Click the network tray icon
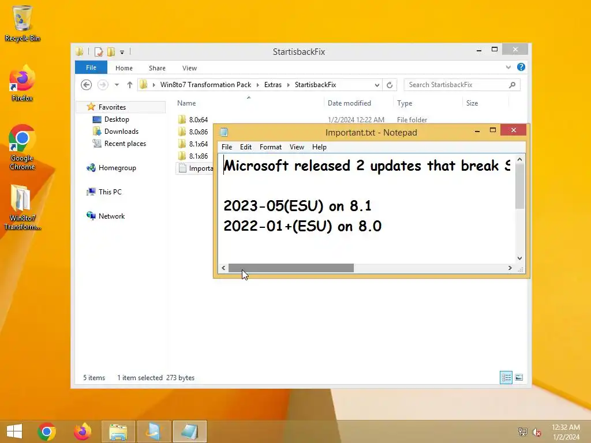 [x=522, y=431]
